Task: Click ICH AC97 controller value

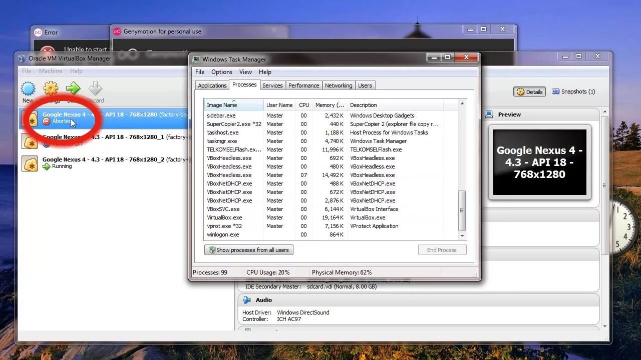Action: click(289, 319)
